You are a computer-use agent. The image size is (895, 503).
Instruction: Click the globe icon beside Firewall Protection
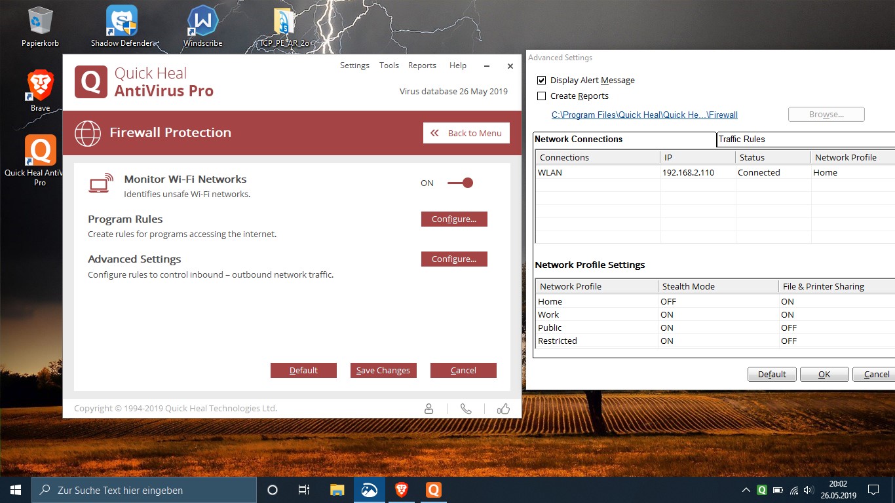click(x=88, y=133)
